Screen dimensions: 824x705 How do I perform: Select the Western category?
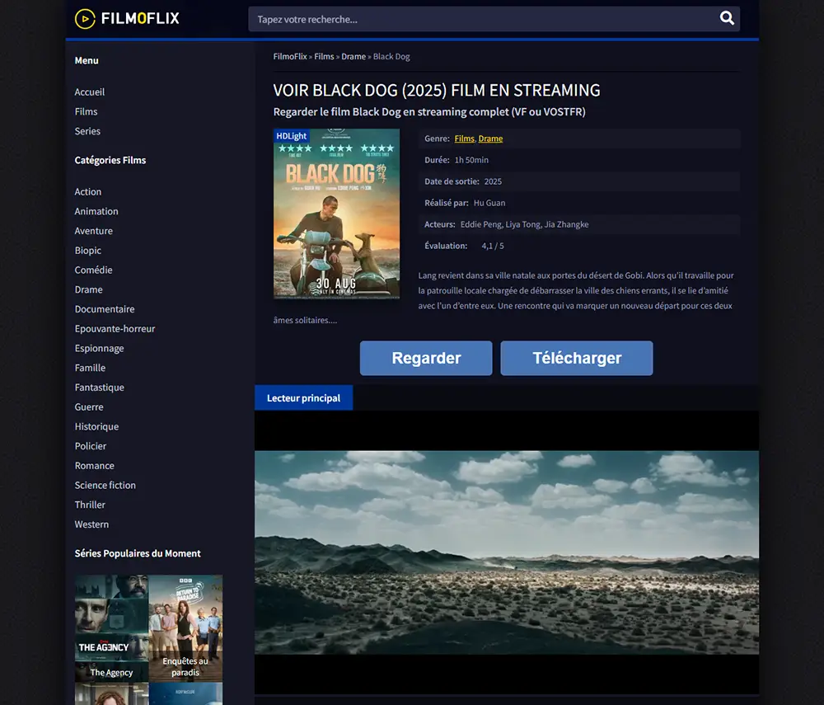point(91,524)
